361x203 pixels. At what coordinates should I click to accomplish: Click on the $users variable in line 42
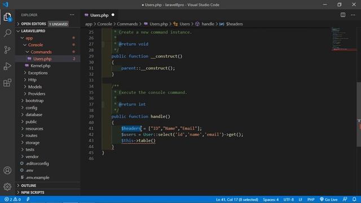click(129, 134)
